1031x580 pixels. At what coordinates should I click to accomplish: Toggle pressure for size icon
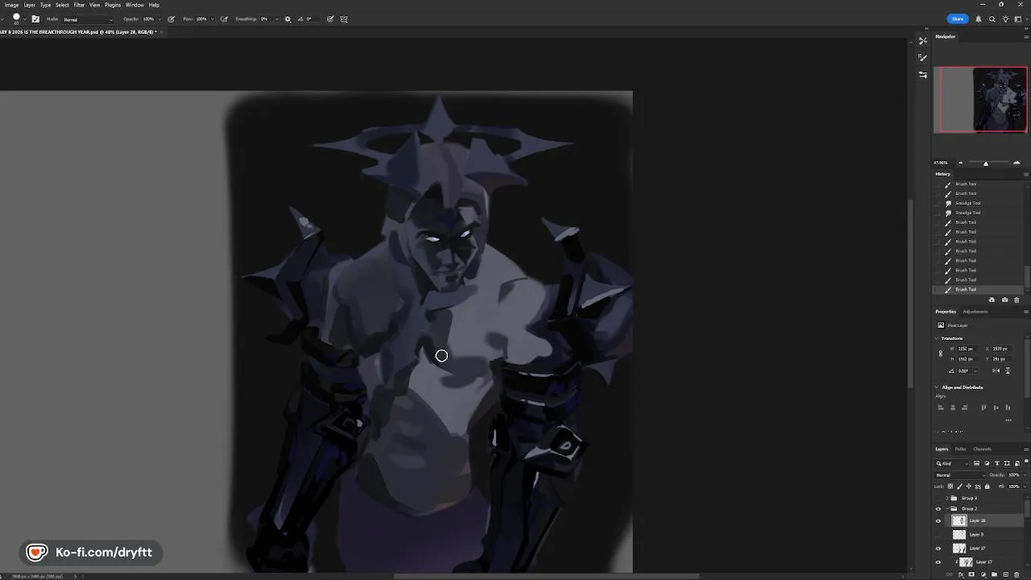coord(330,19)
